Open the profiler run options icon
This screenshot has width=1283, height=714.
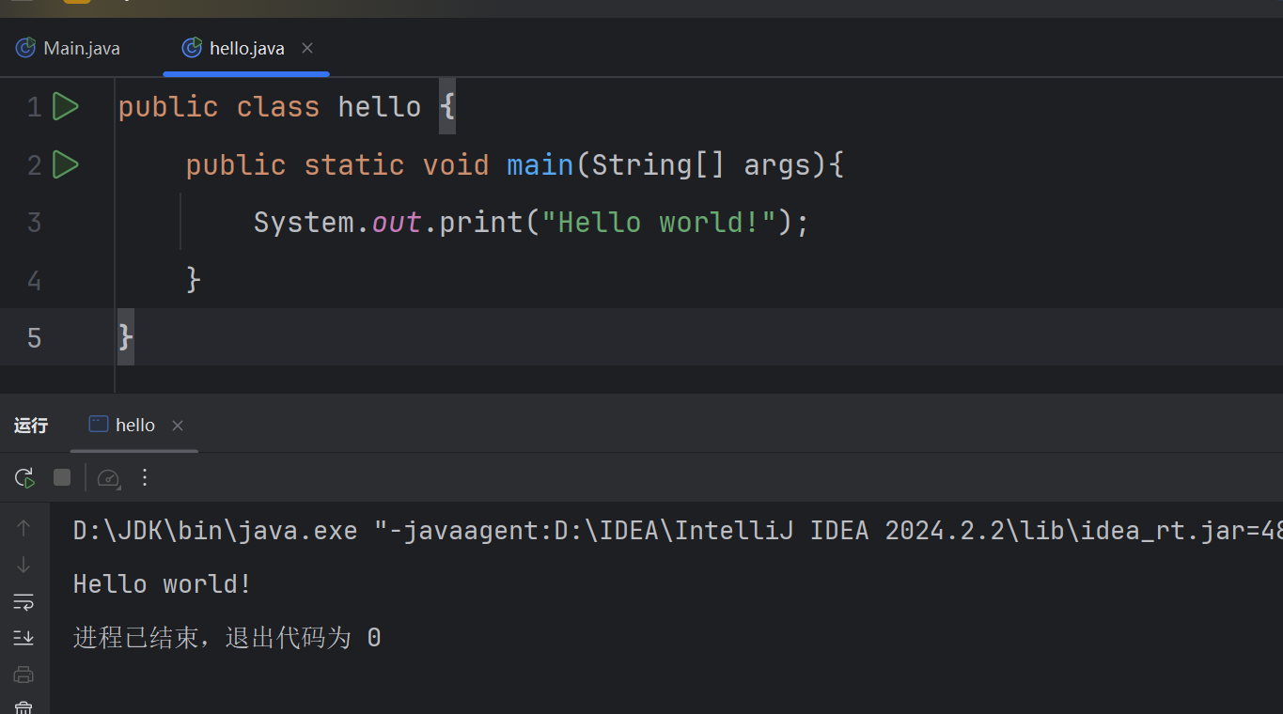109,478
